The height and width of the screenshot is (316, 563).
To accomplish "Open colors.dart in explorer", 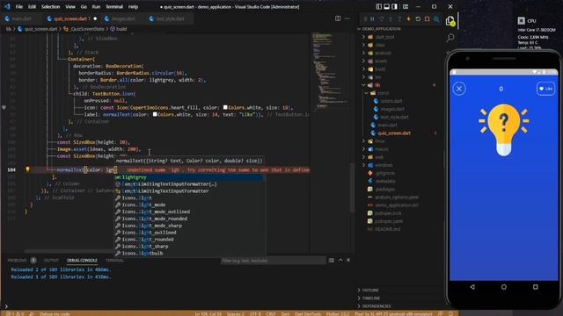I will [391, 101].
